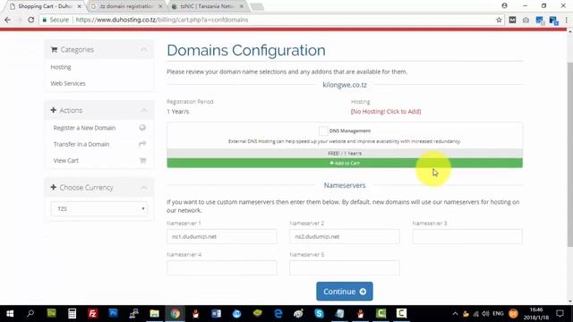
Task: Open the Windows notification center
Action: click(560, 314)
